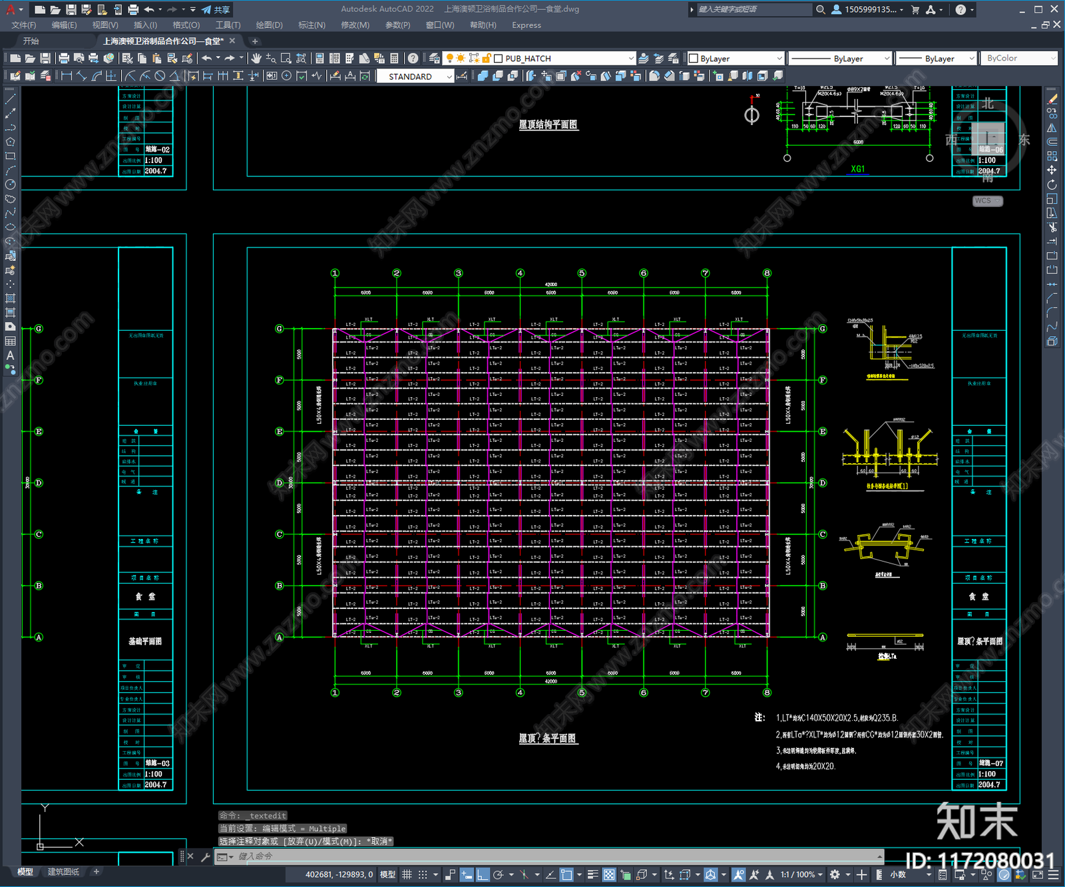Expand the PUB_HATCH layer dropdown
The image size is (1065, 887).
tap(631, 59)
